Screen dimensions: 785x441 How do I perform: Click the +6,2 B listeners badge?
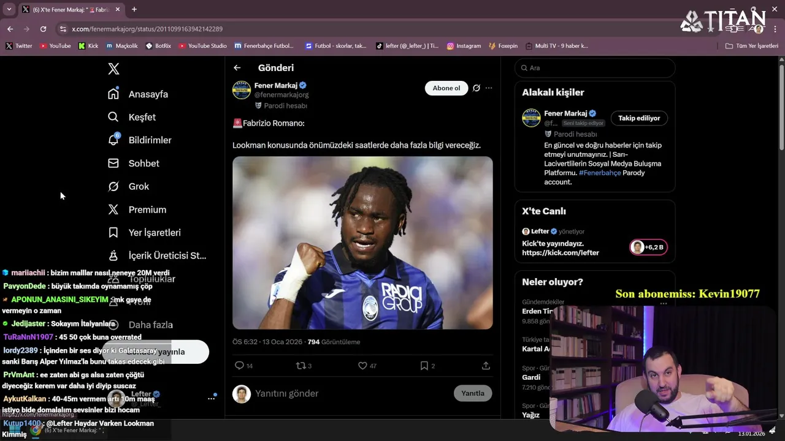pyautogui.click(x=648, y=247)
